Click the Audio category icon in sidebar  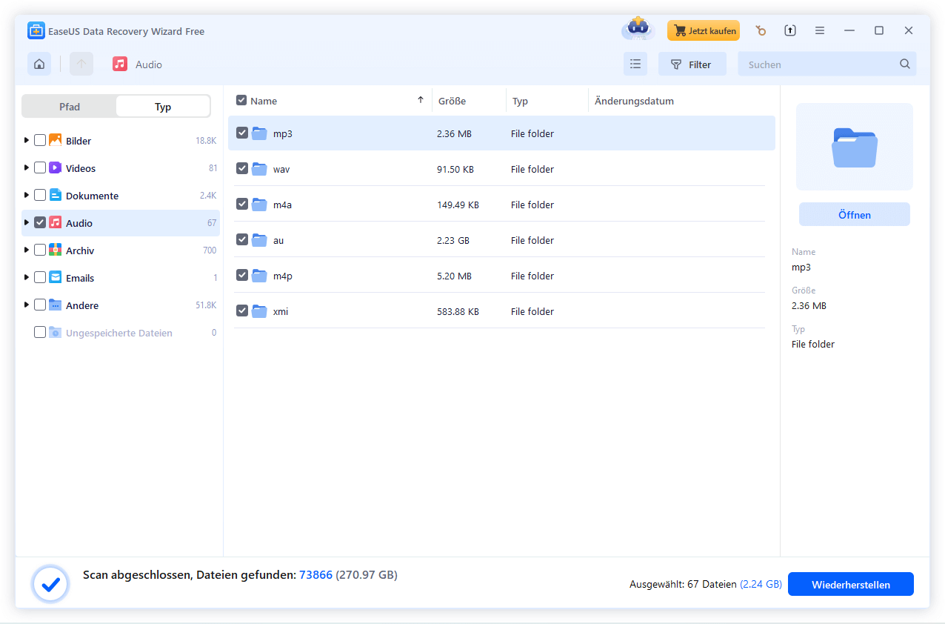tap(56, 222)
